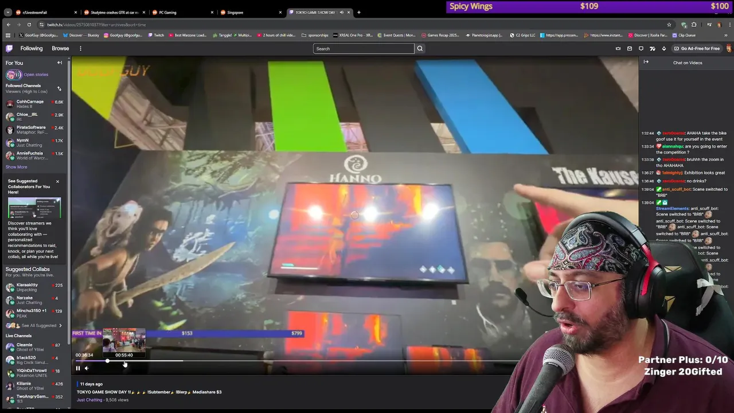The image size is (734, 413).
Task: Toggle the Followed Channels sort order
Action: (59, 88)
